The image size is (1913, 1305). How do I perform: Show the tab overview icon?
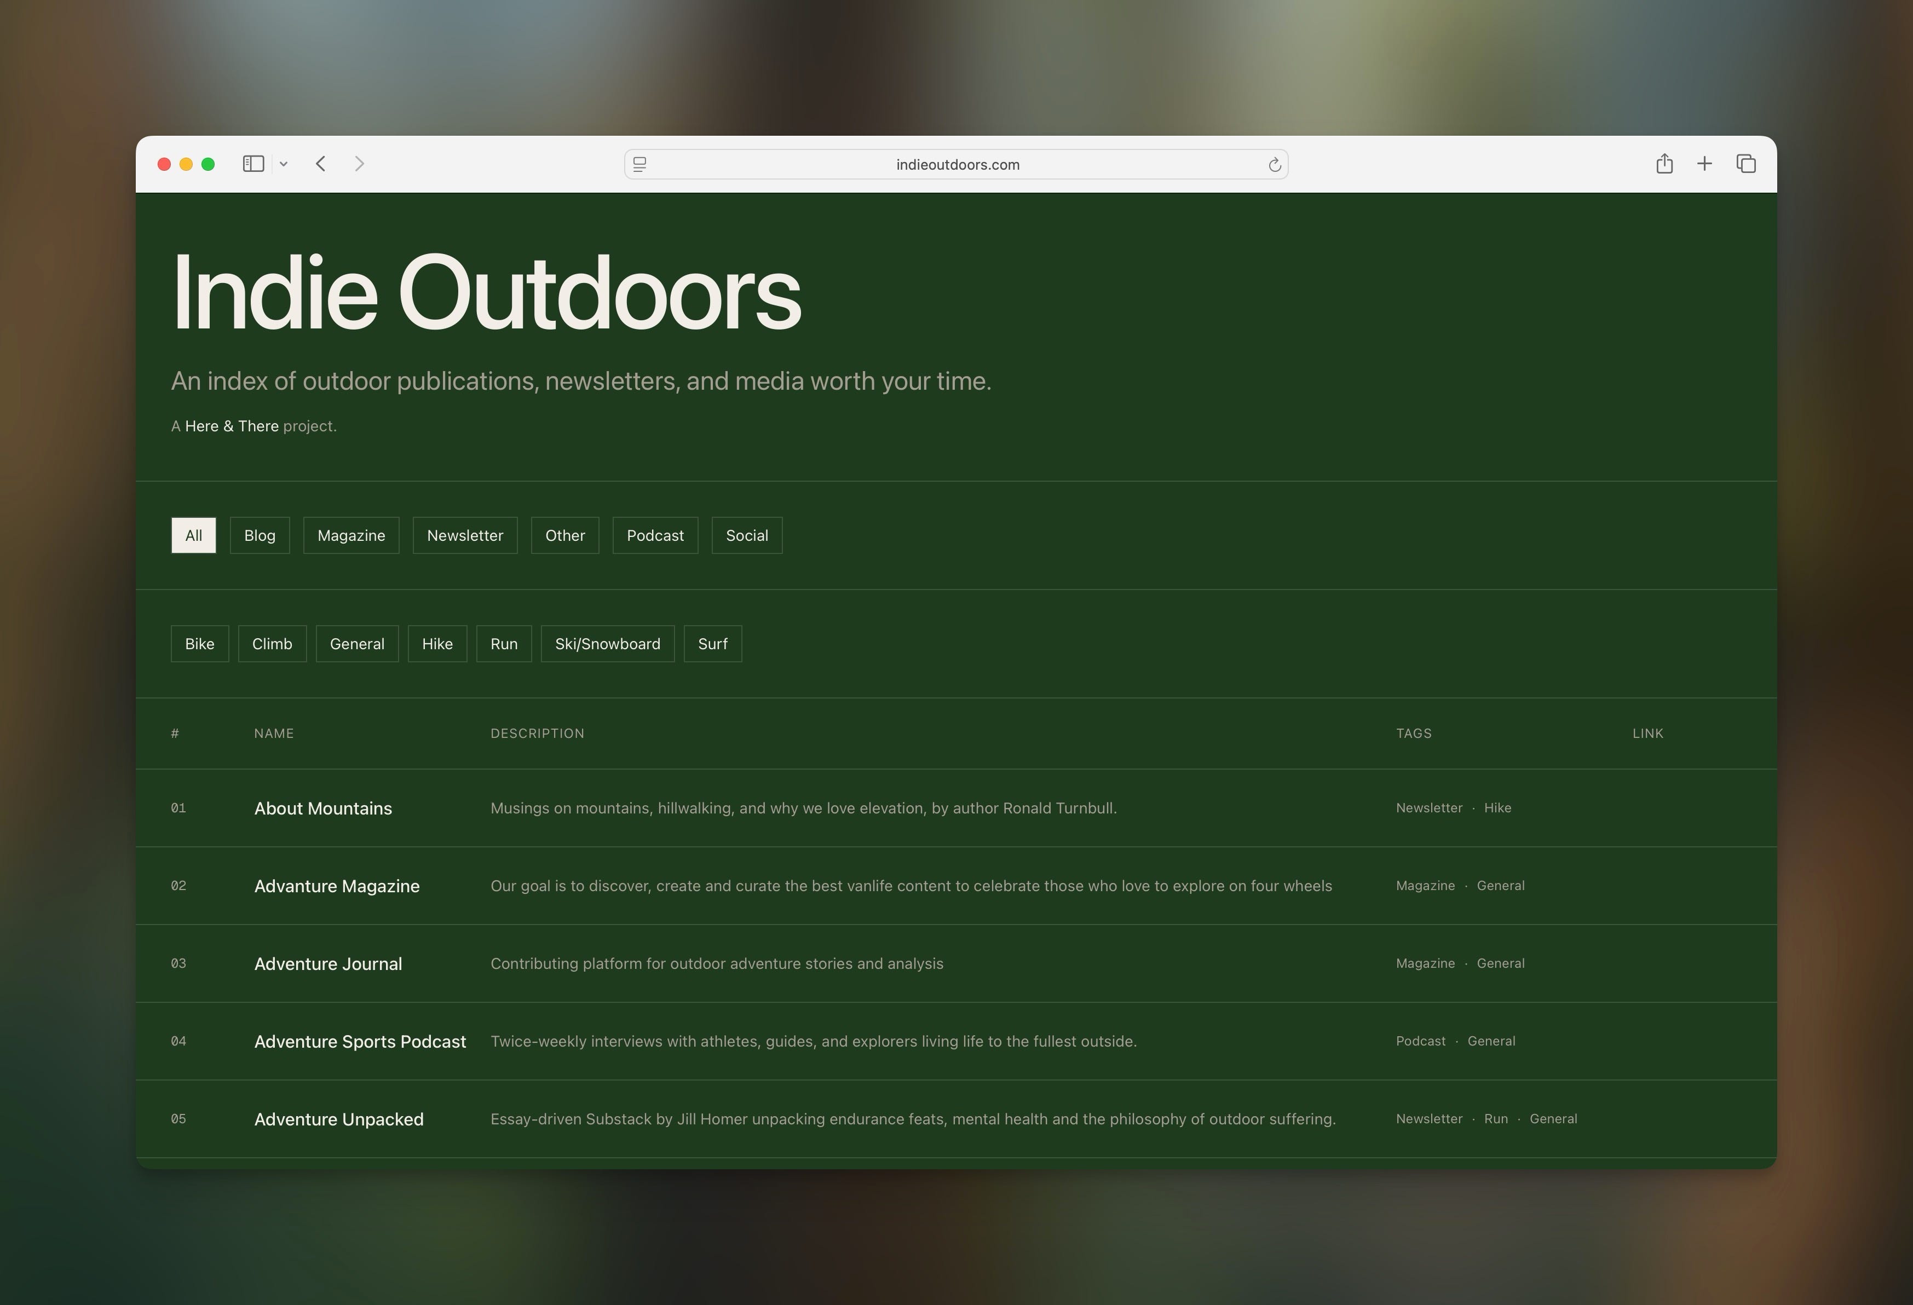[x=1746, y=164]
